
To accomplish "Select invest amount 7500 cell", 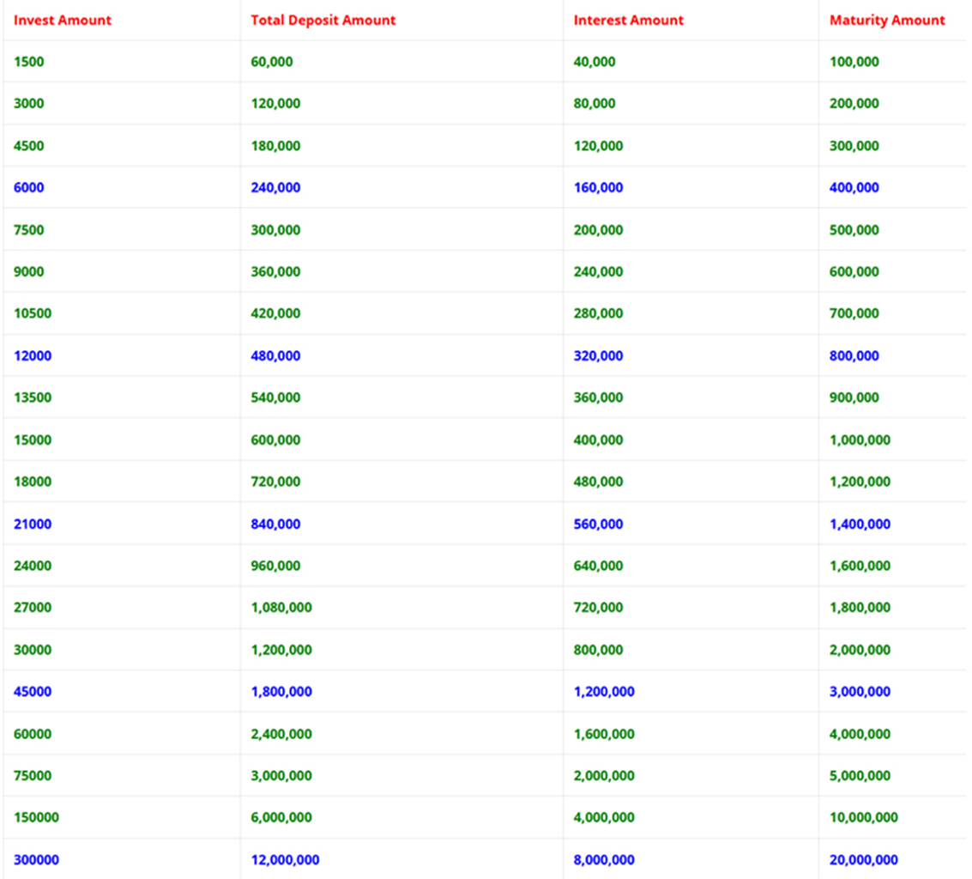I will (x=28, y=229).
